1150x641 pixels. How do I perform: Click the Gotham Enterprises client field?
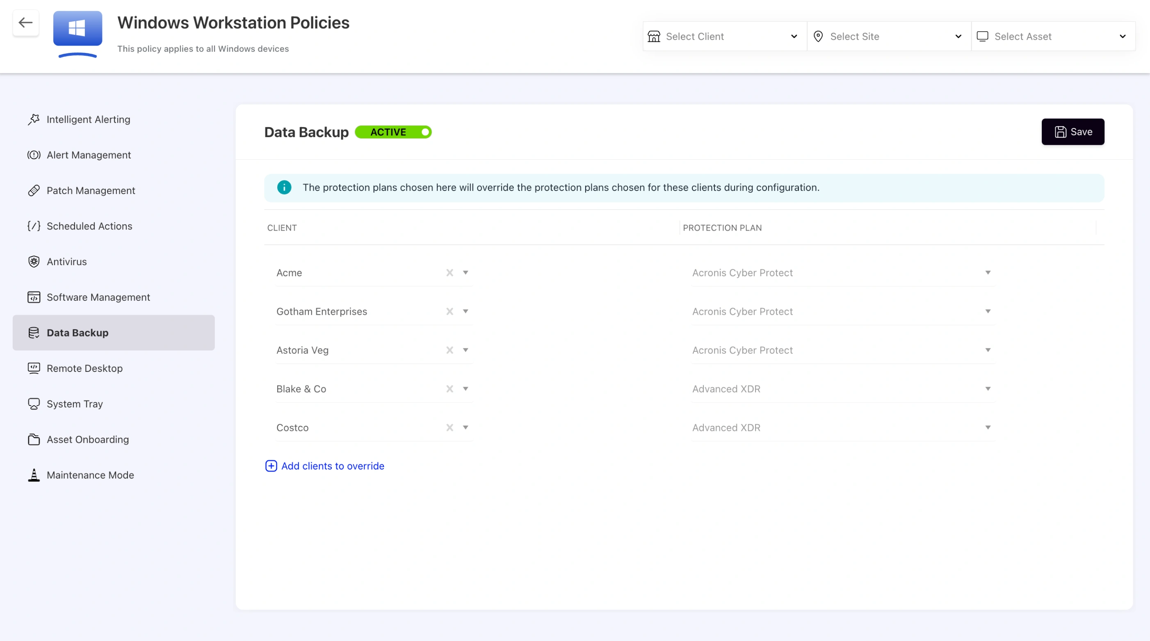tap(374, 311)
